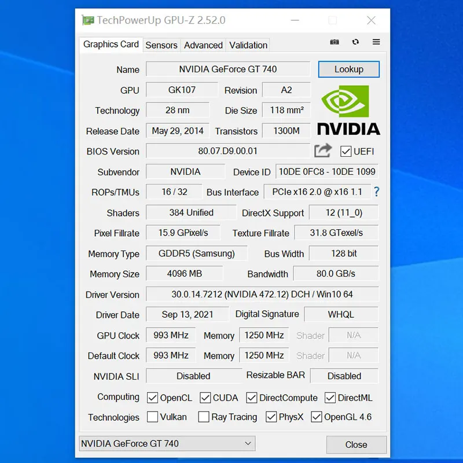Enable the Vulkan checkbox
The image size is (463, 463).
153,417
